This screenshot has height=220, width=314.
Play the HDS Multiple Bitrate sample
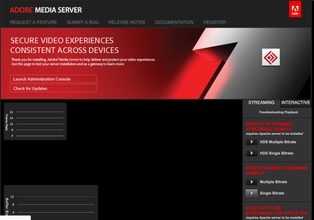(251, 142)
